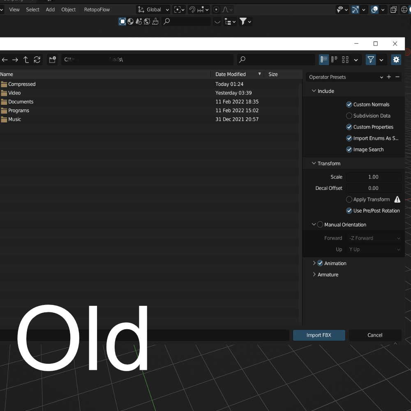
Task: Open the RetopoFlow menu
Action: click(x=97, y=10)
